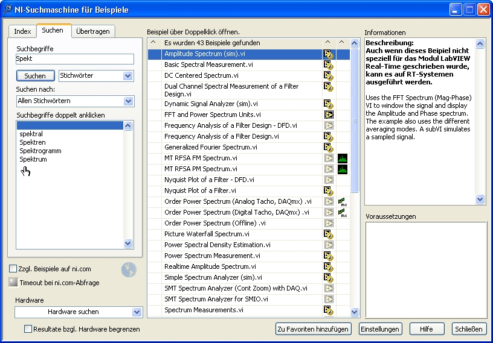Screen dimensions: 493x343
Task: Click the VI icon beside Amplitude Spectrum (sim).vi
Action: 329,54
